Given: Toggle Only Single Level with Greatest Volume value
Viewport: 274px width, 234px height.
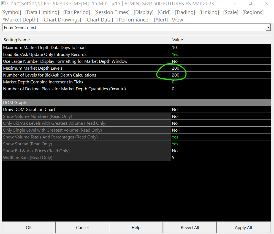Looking at the screenshot, I should tap(221, 130).
